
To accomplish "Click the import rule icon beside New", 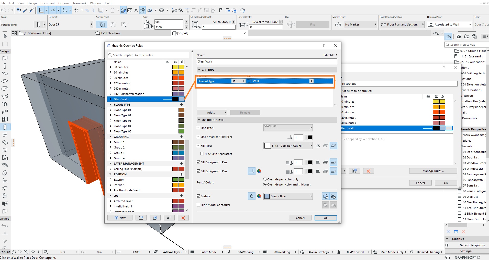I will 141,218.
